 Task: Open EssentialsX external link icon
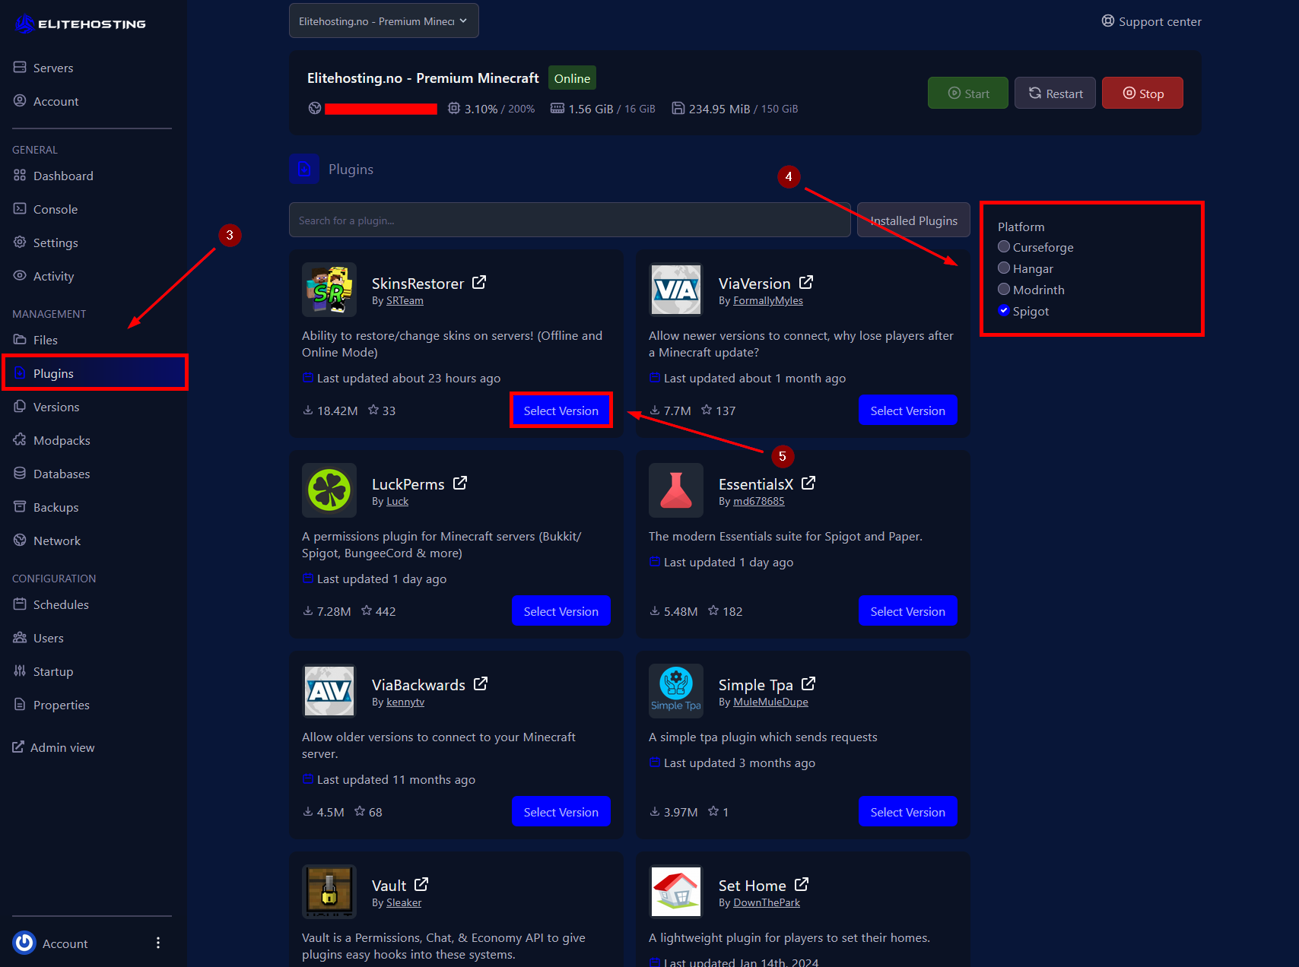(808, 483)
